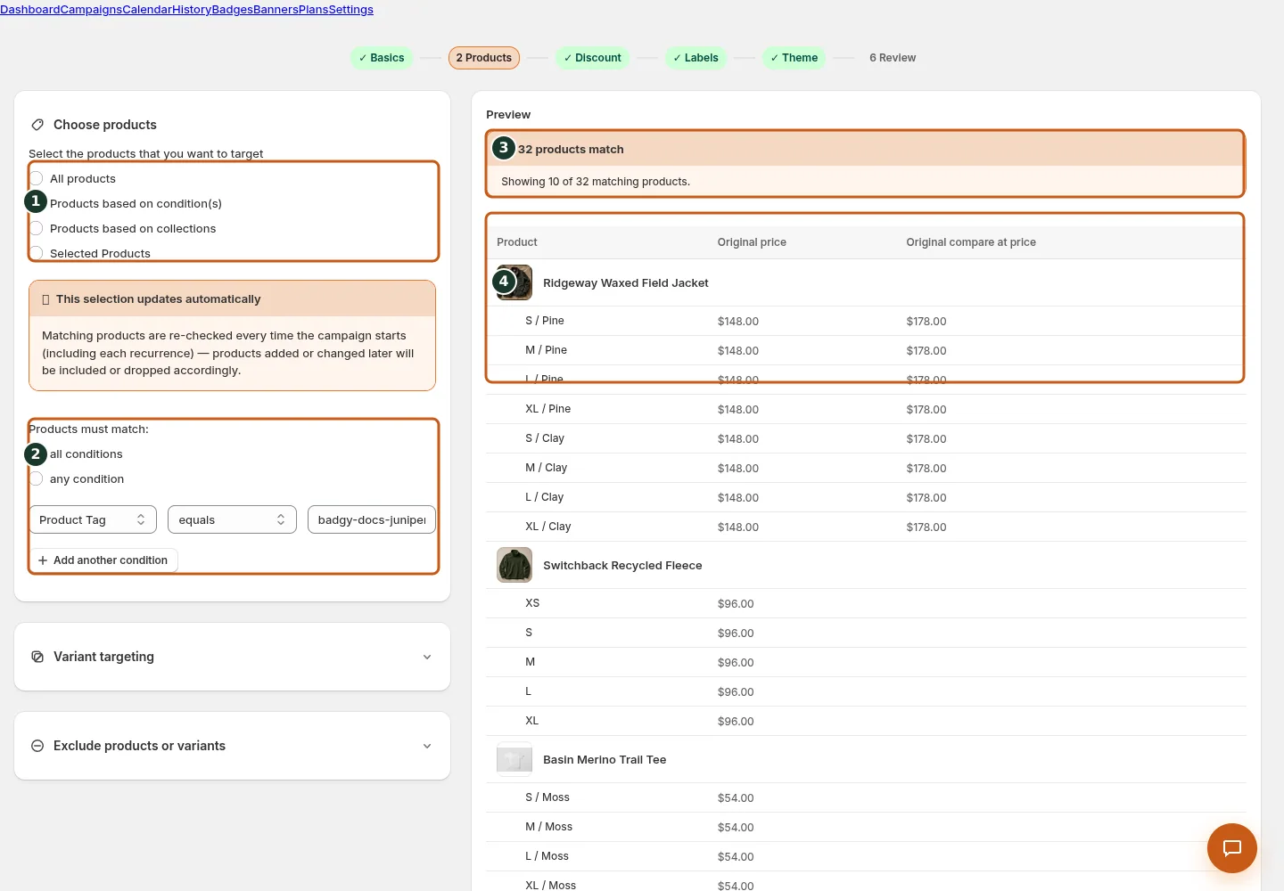Open the Banners page

click(x=276, y=10)
